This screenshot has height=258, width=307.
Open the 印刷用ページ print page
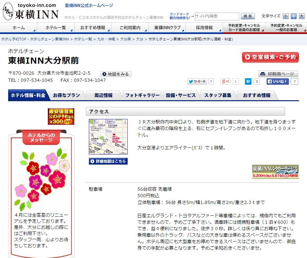(x=278, y=74)
